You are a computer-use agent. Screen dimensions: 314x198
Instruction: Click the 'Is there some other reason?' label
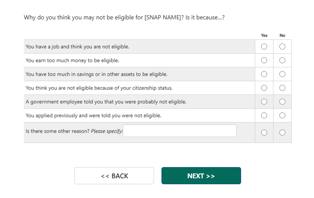click(x=58, y=131)
